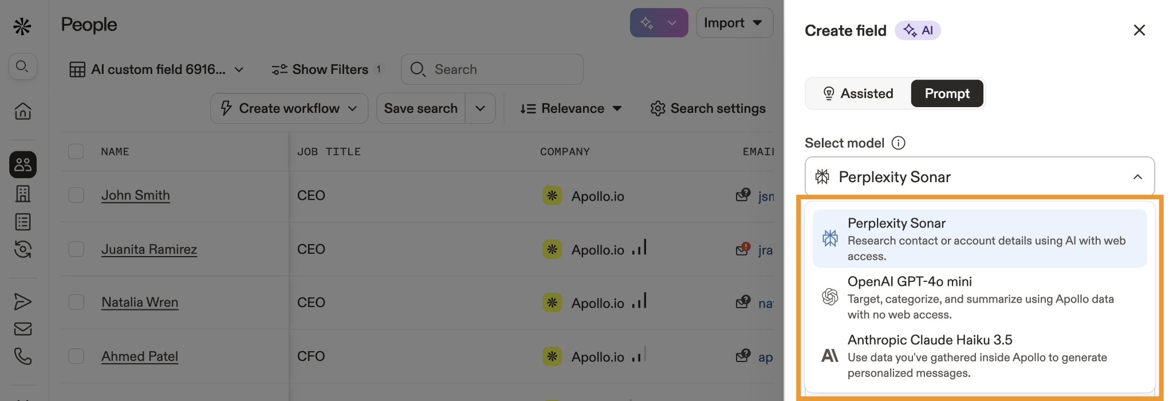Screen dimensions: 1173x401
Task: Click the Save search button
Action: (420, 108)
